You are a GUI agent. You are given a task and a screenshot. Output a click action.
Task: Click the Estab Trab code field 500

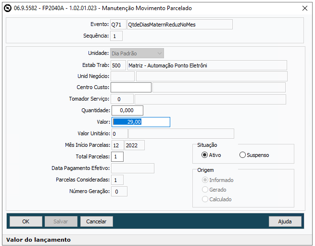118,65
